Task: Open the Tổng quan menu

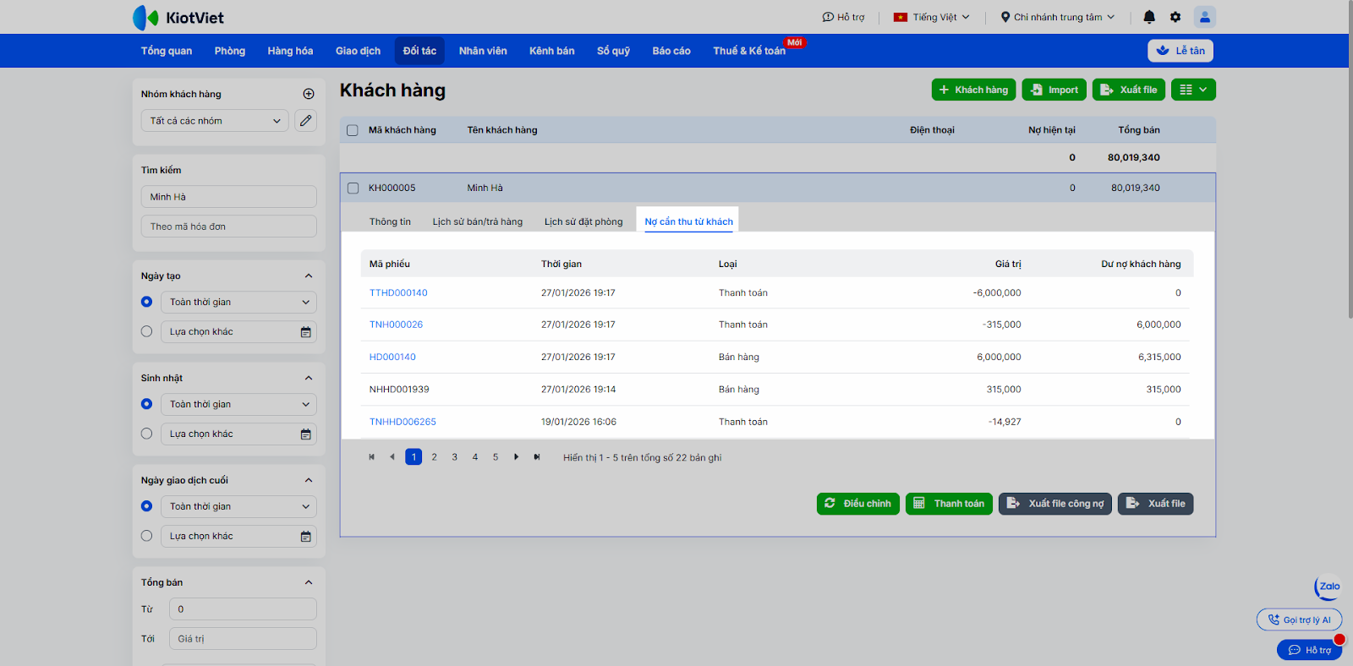Action: tap(167, 51)
